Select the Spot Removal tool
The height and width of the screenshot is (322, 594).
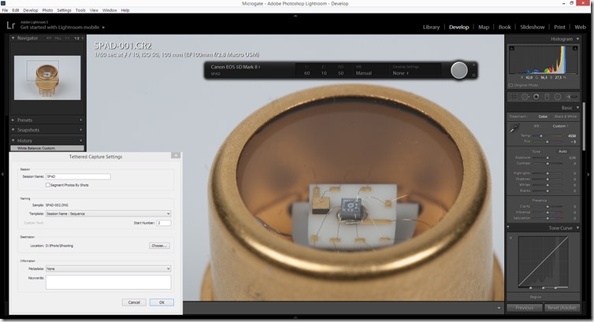(525, 97)
